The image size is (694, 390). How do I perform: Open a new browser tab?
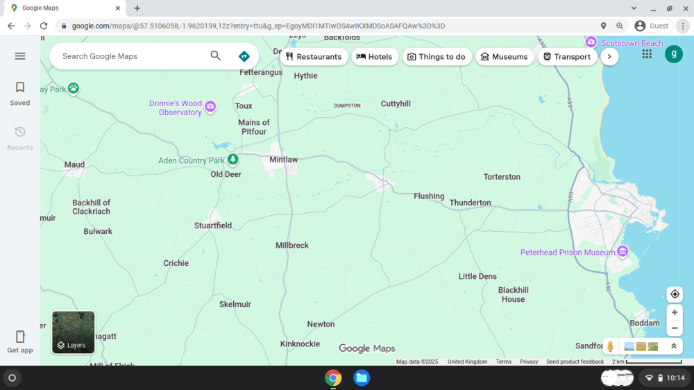(x=137, y=8)
